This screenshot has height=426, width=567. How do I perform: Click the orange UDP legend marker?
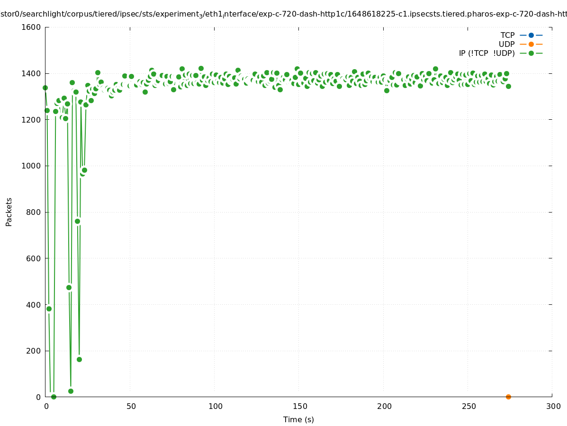click(531, 44)
